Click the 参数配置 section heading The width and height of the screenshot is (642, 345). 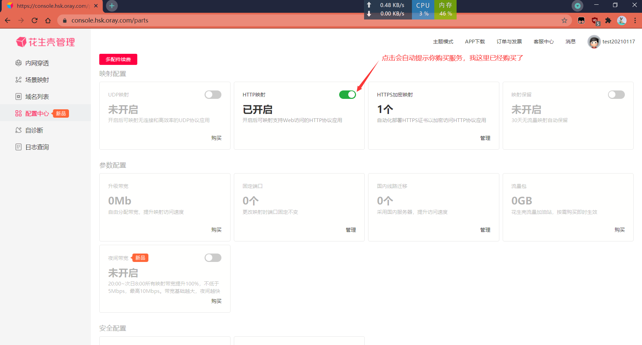(x=113, y=165)
